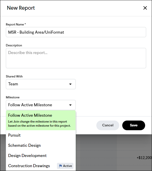Select Design Development milestone
Image resolution: width=152 pixels, height=171 pixels.
coord(41,155)
